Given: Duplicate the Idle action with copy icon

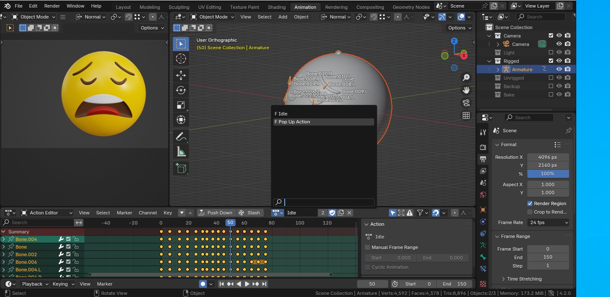Looking at the screenshot, I should click(341, 213).
